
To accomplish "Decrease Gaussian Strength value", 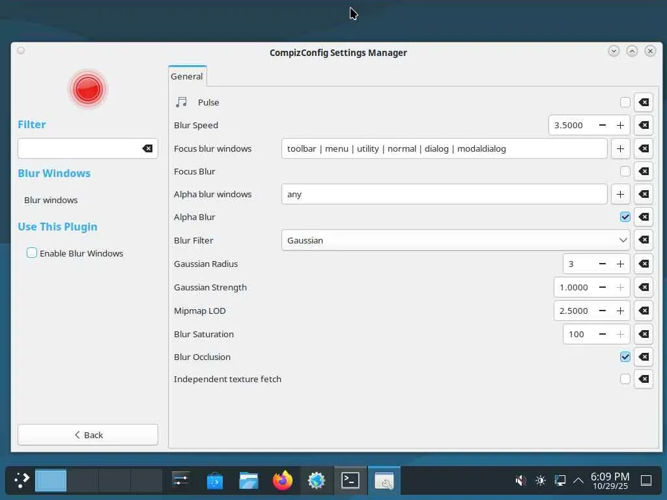I will (603, 287).
